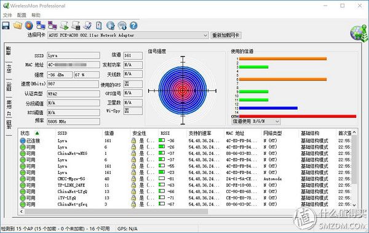The height and width of the screenshot is (233, 369).
Task: Click the green status icon for iTV-LYgQ
Action: click(x=23, y=198)
